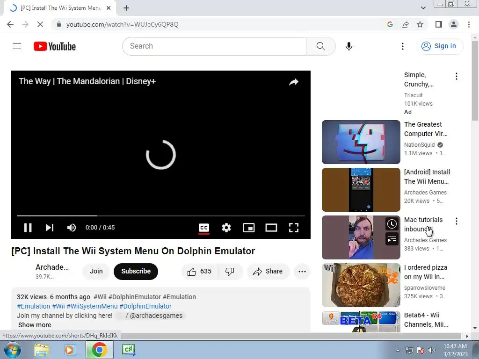Launch Windows Media Player from taskbar

tap(70, 350)
